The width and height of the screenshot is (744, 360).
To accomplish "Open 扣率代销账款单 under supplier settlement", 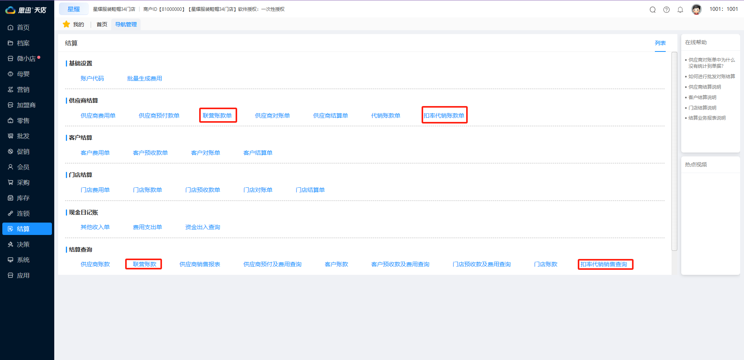I will 444,115.
